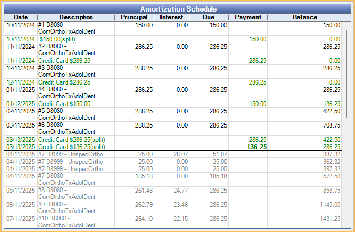Screen dimensions: 355x232
Task: Click the Due column header
Action: point(209,17)
